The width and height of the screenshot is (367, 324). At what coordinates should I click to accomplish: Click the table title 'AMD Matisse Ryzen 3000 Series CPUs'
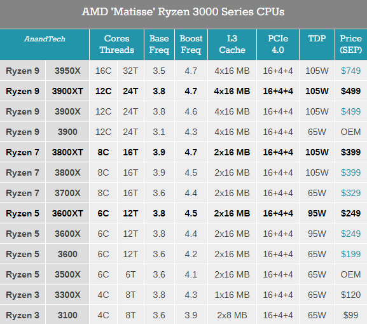(183, 11)
